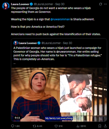
Task: Click the Grok circle-slash icon
Action: point(100,4)
